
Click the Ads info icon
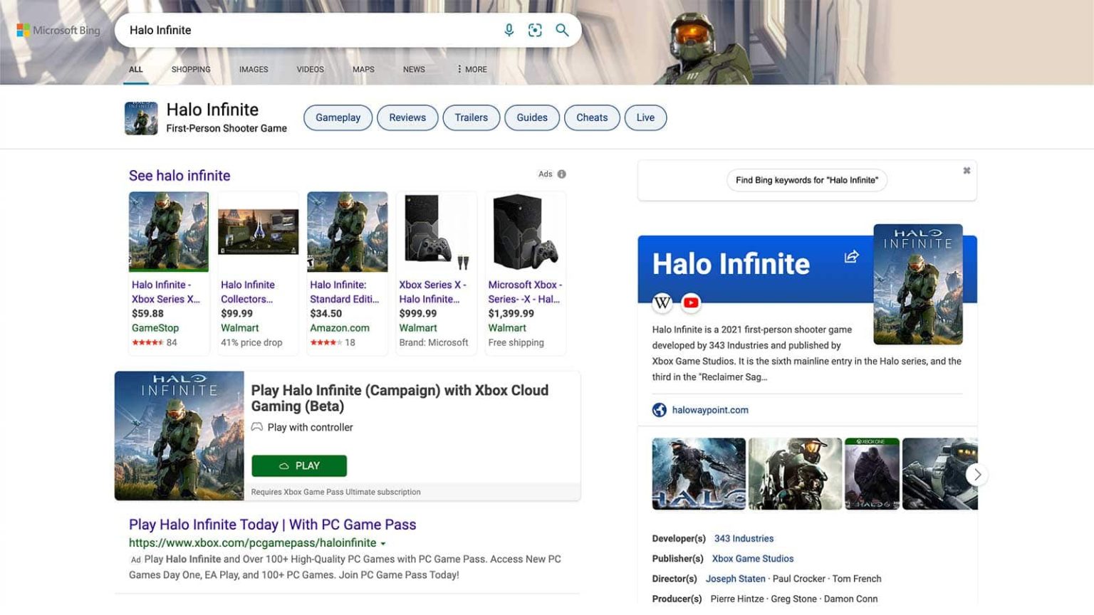tap(562, 174)
